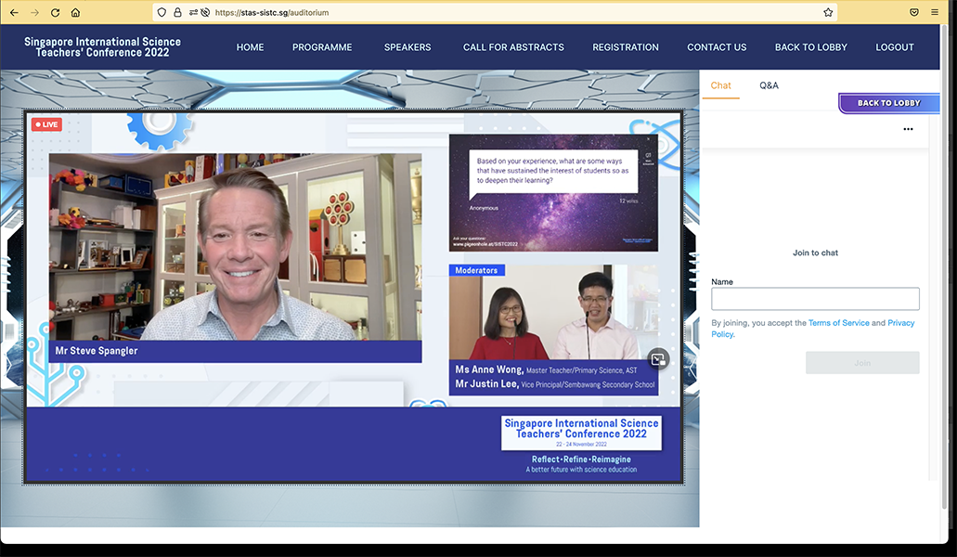The width and height of the screenshot is (957, 557).
Task: Click the purple BACK TO LOBBY button
Action: click(x=888, y=103)
